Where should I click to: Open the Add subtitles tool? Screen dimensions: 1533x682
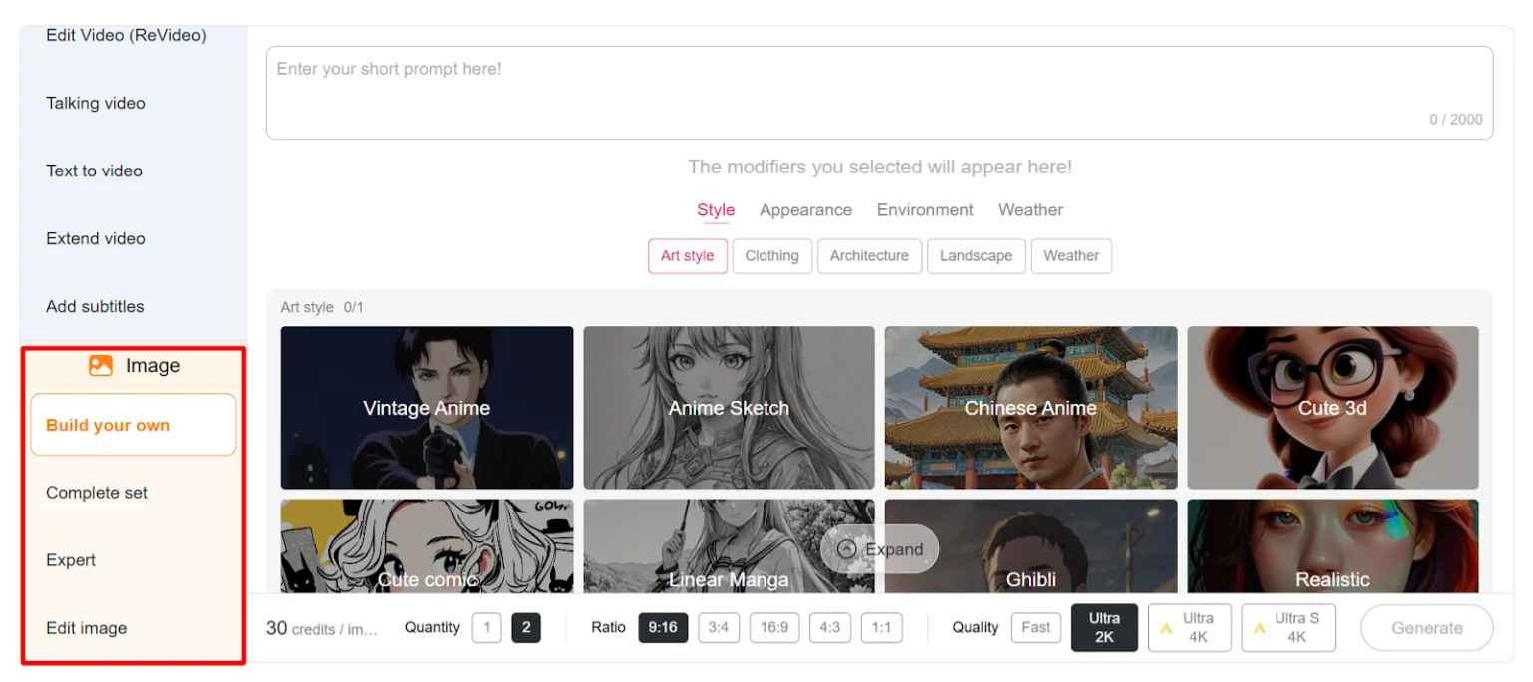tap(95, 306)
